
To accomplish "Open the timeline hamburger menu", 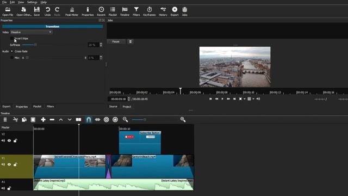I will pyautogui.click(x=5, y=120).
